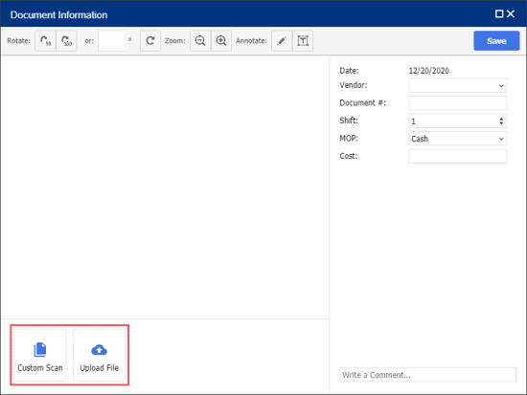
Task: Select the pencil annotate tool
Action: click(282, 41)
